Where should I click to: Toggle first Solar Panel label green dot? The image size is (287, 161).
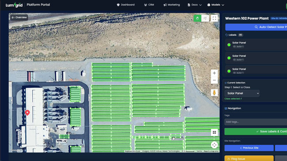(229, 45)
